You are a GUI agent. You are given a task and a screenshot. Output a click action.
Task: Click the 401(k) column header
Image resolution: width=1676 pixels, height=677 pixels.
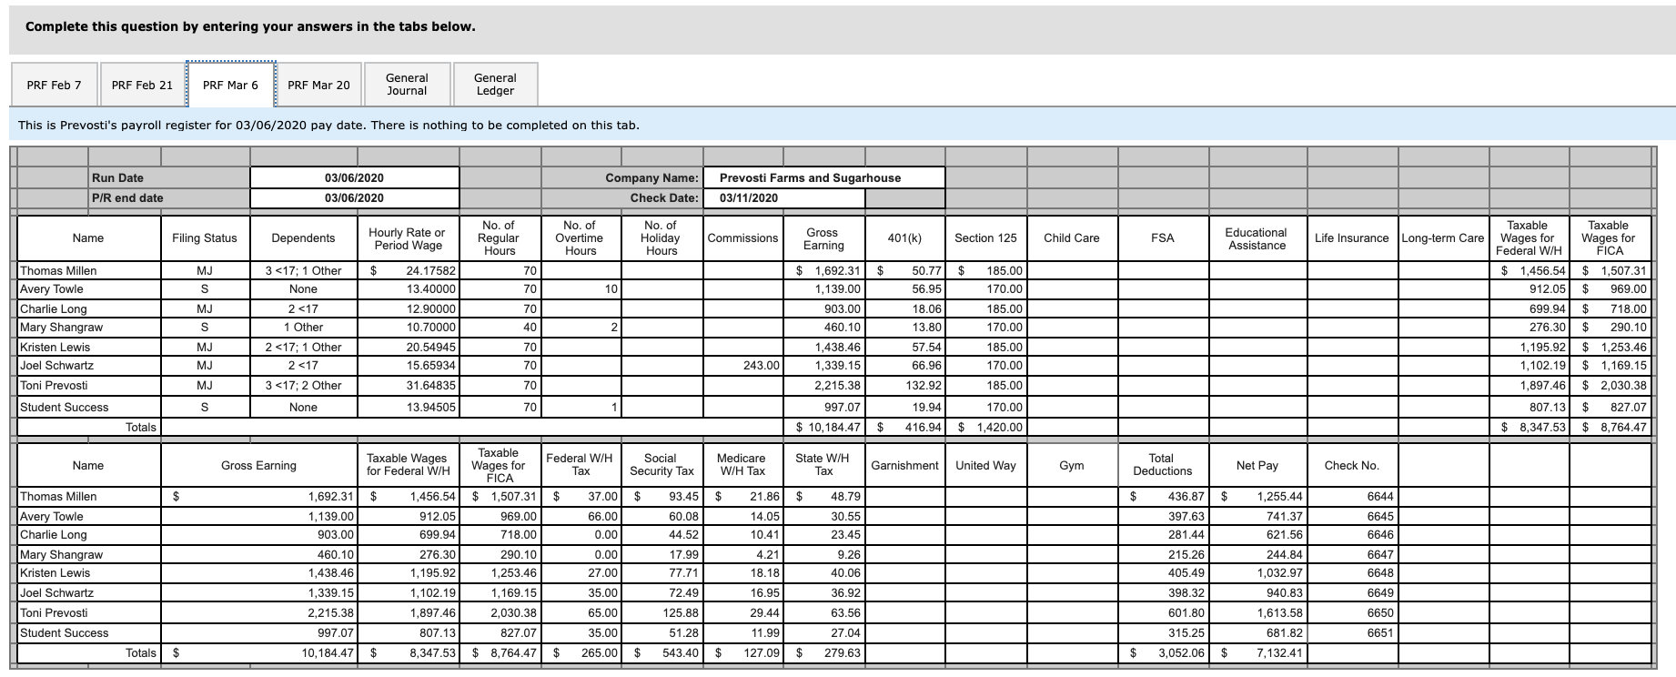click(904, 238)
